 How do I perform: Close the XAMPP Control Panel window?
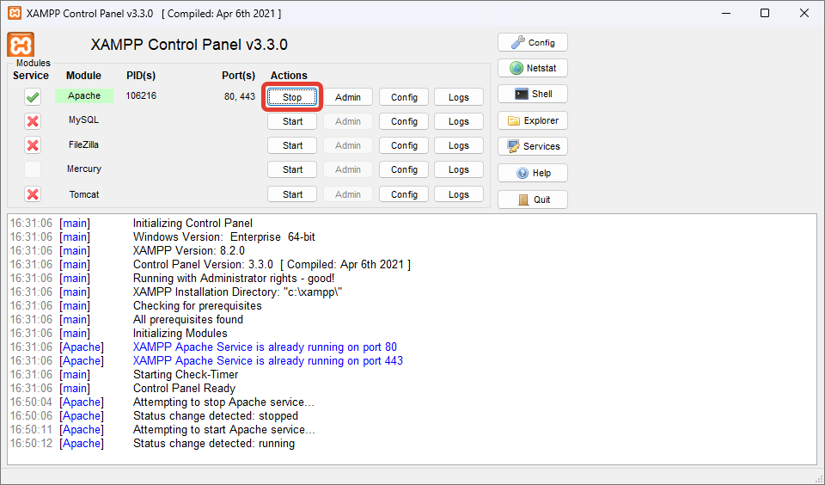pos(804,13)
